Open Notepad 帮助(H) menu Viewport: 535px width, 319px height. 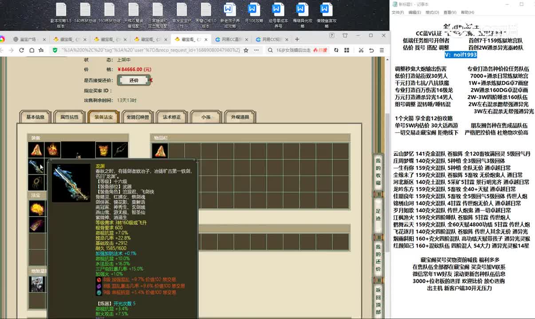(467, 12)
